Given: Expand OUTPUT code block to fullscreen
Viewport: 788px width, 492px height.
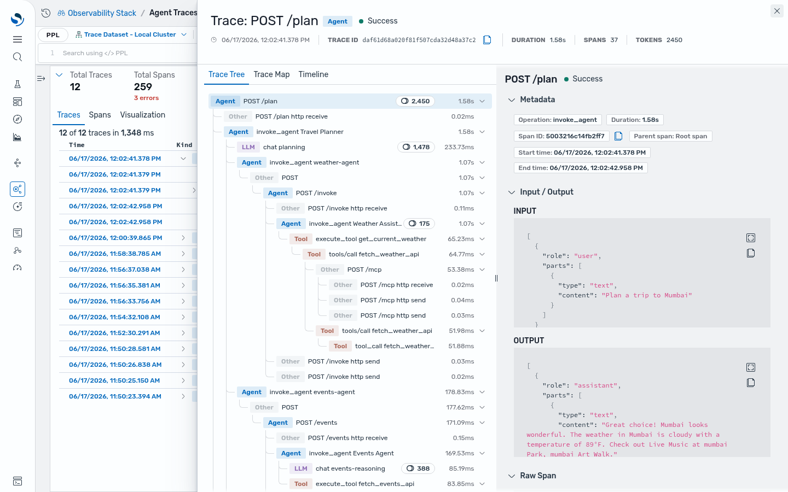Looking at the screenshot, I should point(751,367).
